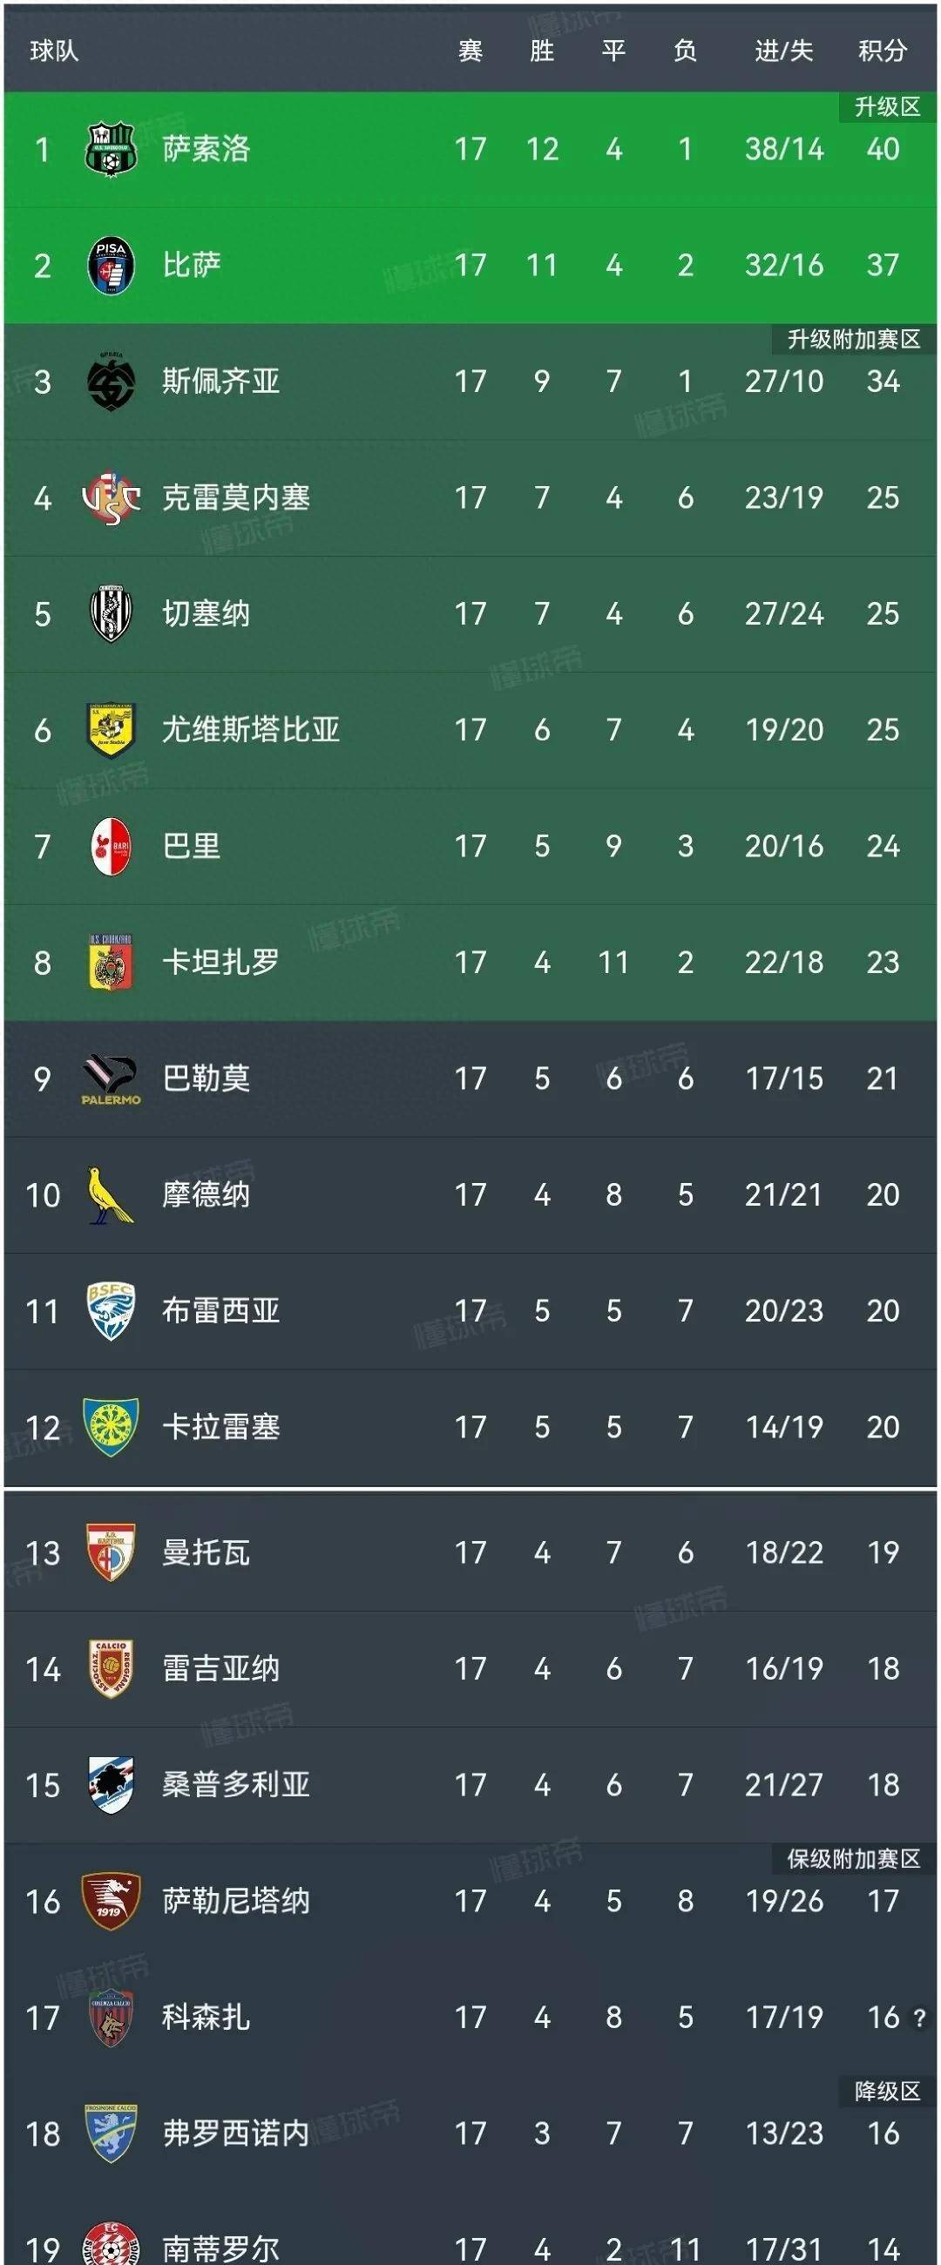The height and width of the screenshot is (2265, 941).
Task: Click the question mark beside Cosenza points
Action: [x=920, y=2018]
